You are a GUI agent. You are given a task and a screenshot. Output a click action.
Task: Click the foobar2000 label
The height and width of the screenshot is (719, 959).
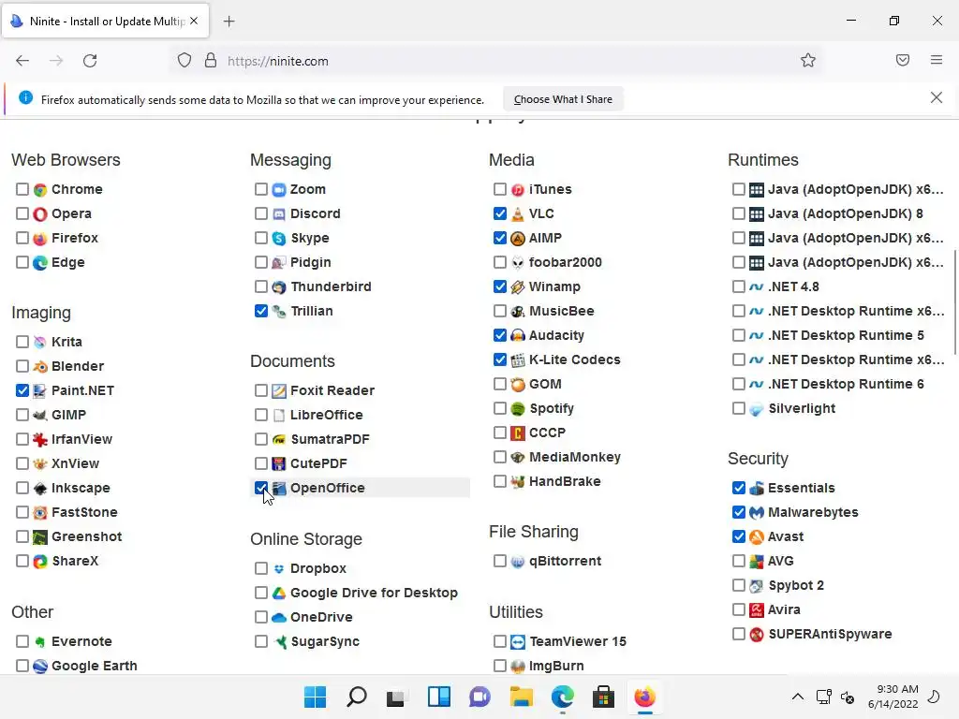click(565, 262)
